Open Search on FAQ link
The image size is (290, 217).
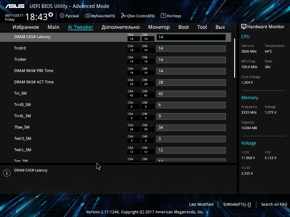[274, 204]
